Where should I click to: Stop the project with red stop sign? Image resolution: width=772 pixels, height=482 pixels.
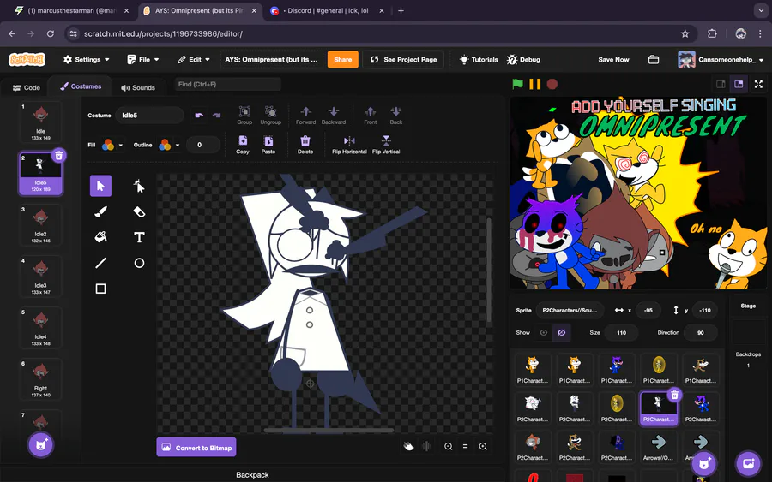[x=552, y=84]
